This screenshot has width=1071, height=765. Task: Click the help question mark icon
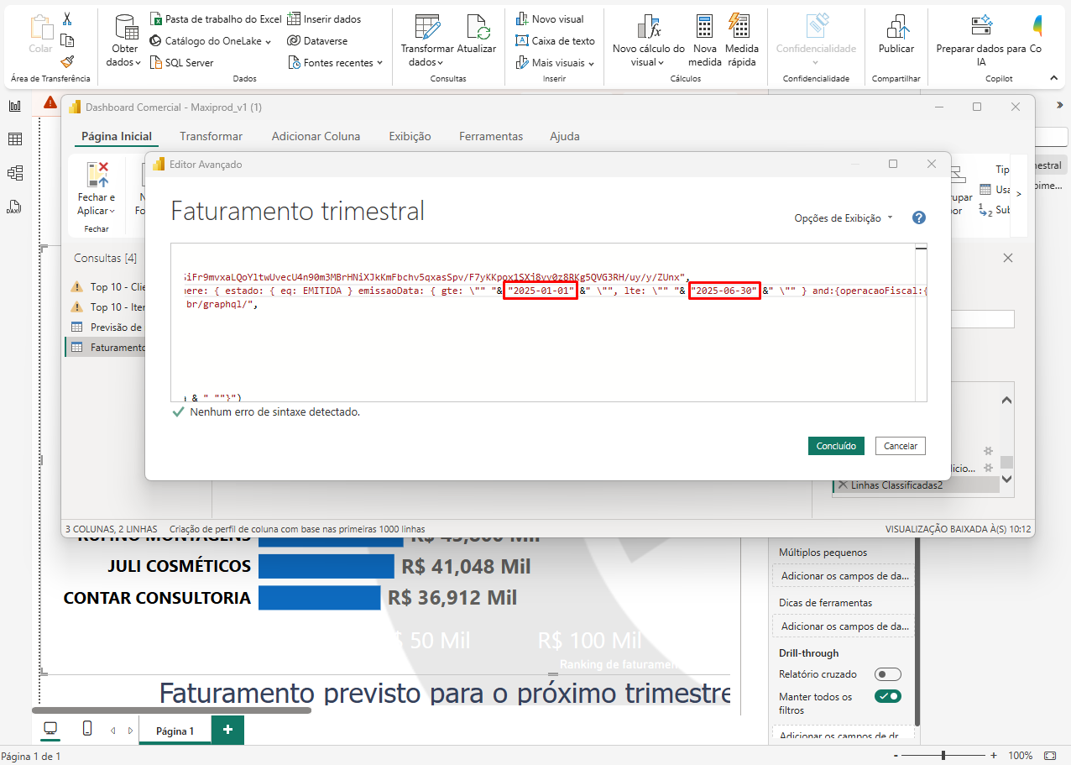pos(919,217)
